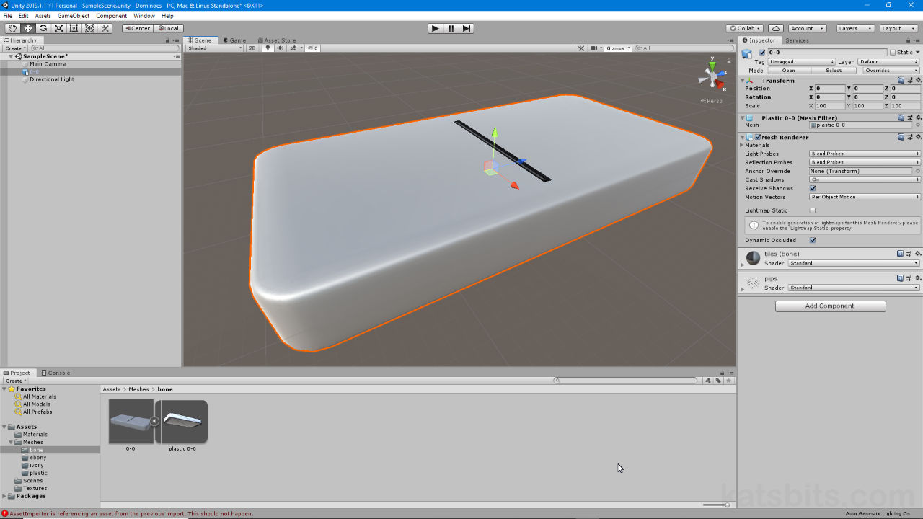Viewport: 923px width, 519px height.
Task: Toggle the Static checkbox
Action: coord(893,53)
